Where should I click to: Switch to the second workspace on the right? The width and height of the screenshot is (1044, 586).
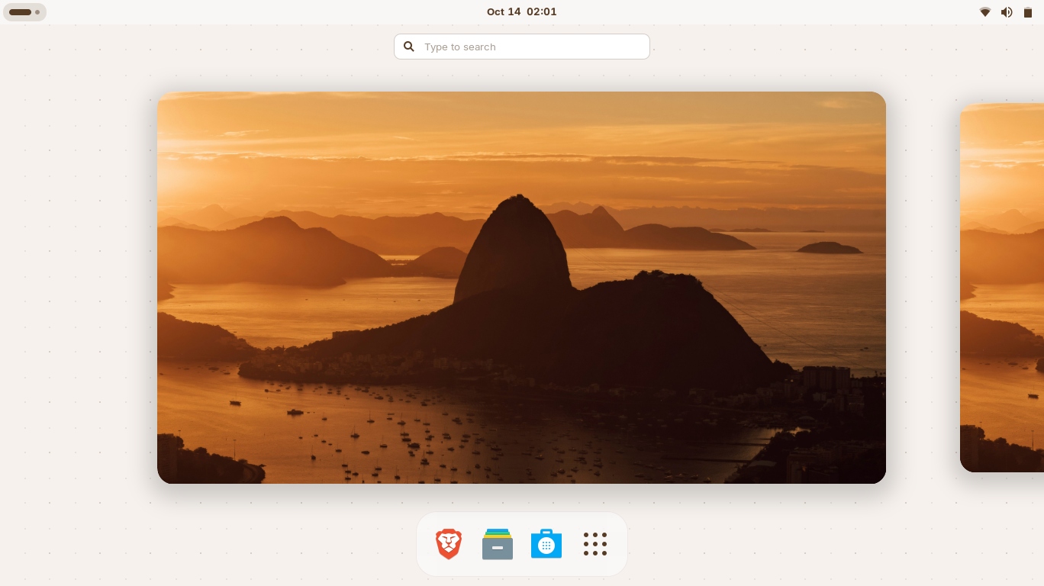click(1003, 288)
